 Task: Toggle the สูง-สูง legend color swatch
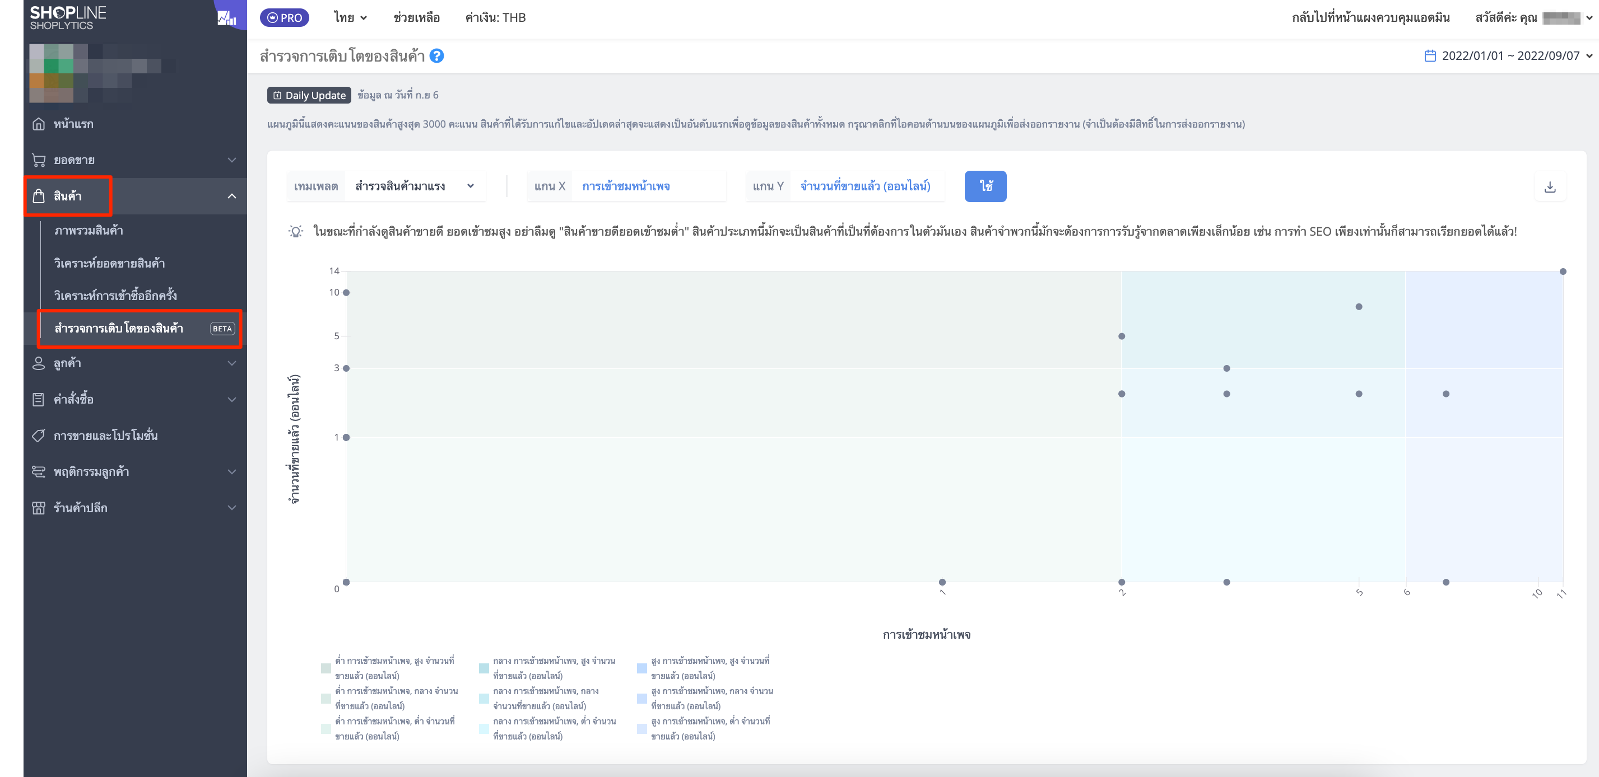pyautogui.click(x=642, y=668)
